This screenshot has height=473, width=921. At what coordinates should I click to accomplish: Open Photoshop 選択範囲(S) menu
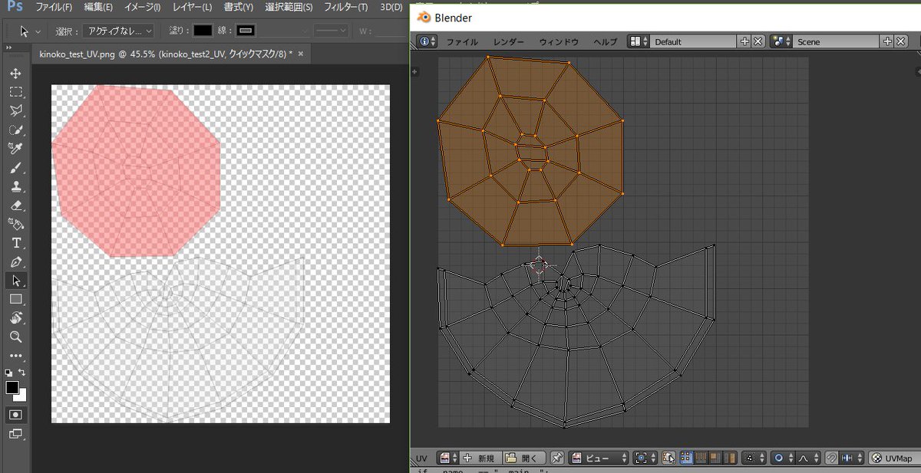click(x=289, y=7)
